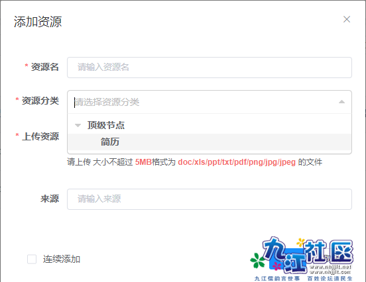The height and width of the screenshot is (282, 366).
Task: Close the 添加资源 dialog
Action: coord(347,19)
